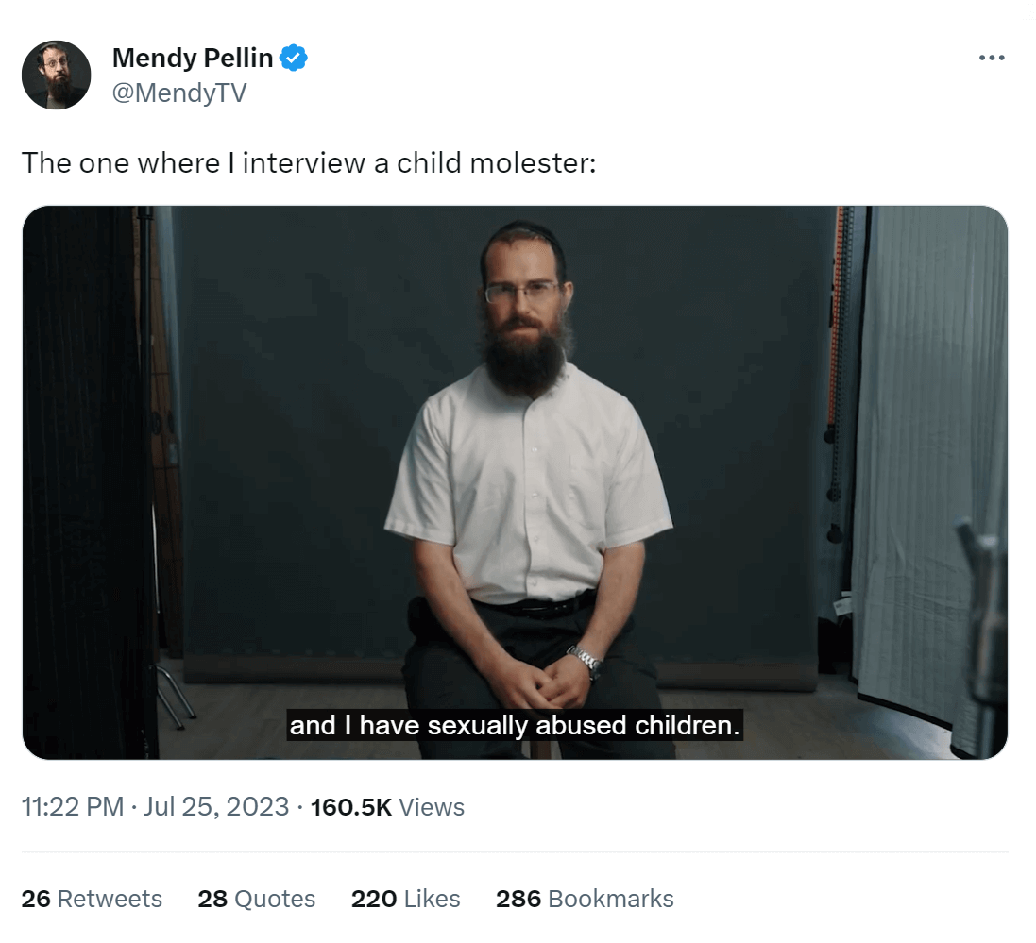Click the display name Mendy Pellin
Viewport: 1036px width, 943px height.
click(x=193, y=59)
